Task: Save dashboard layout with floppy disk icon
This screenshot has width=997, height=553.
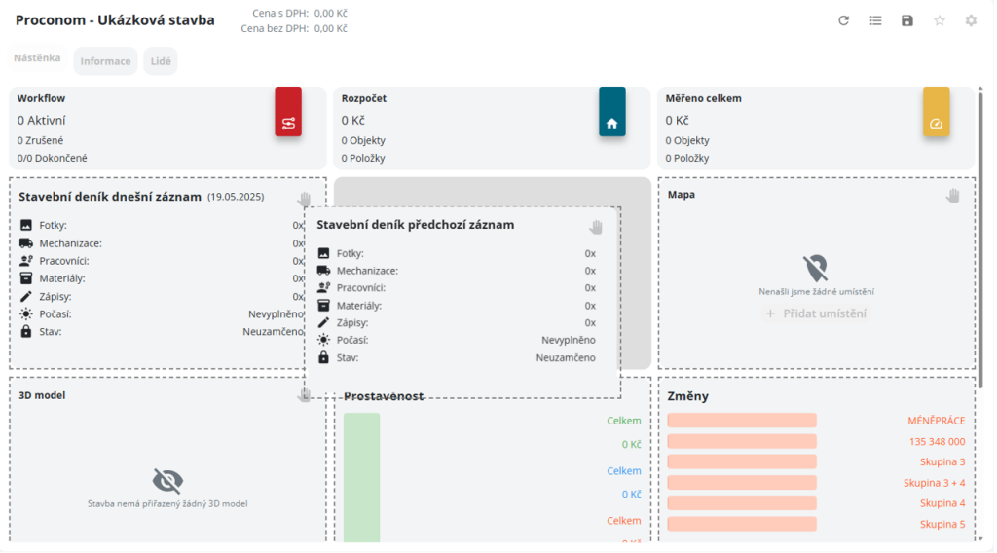Action: point(907,20)
